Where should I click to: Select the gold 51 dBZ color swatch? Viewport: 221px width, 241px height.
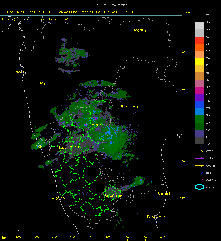point(199,69)
